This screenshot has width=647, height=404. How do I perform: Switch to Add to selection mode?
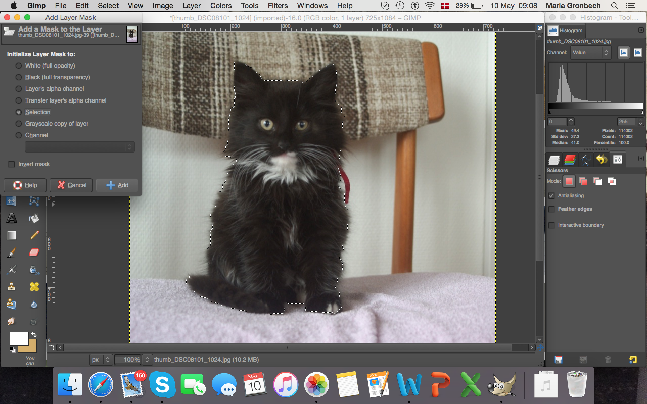tap(583, 182)
